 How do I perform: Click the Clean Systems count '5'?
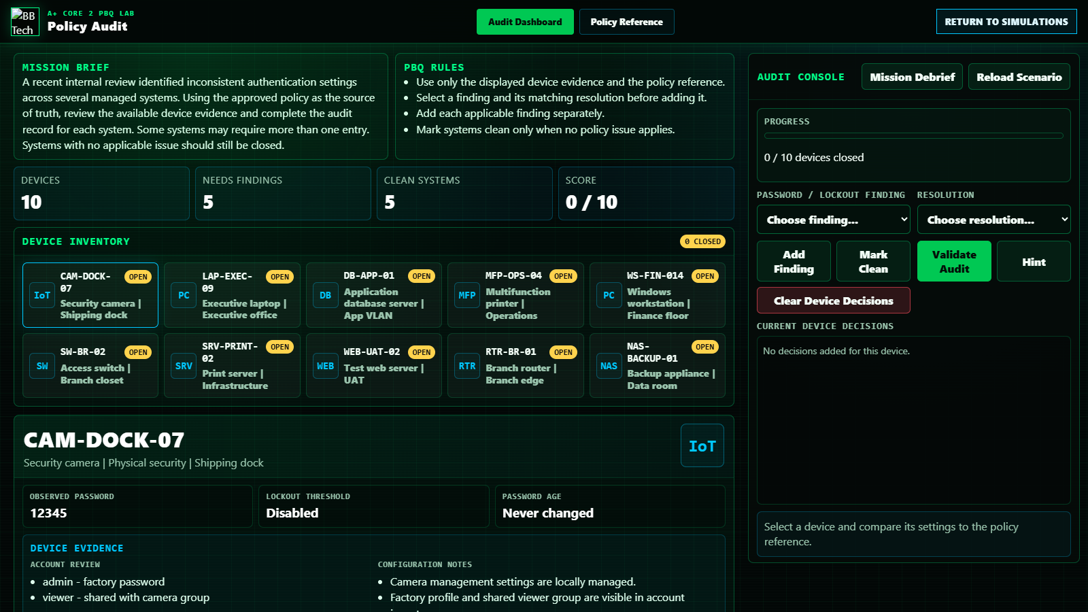[x=390, y=202]
